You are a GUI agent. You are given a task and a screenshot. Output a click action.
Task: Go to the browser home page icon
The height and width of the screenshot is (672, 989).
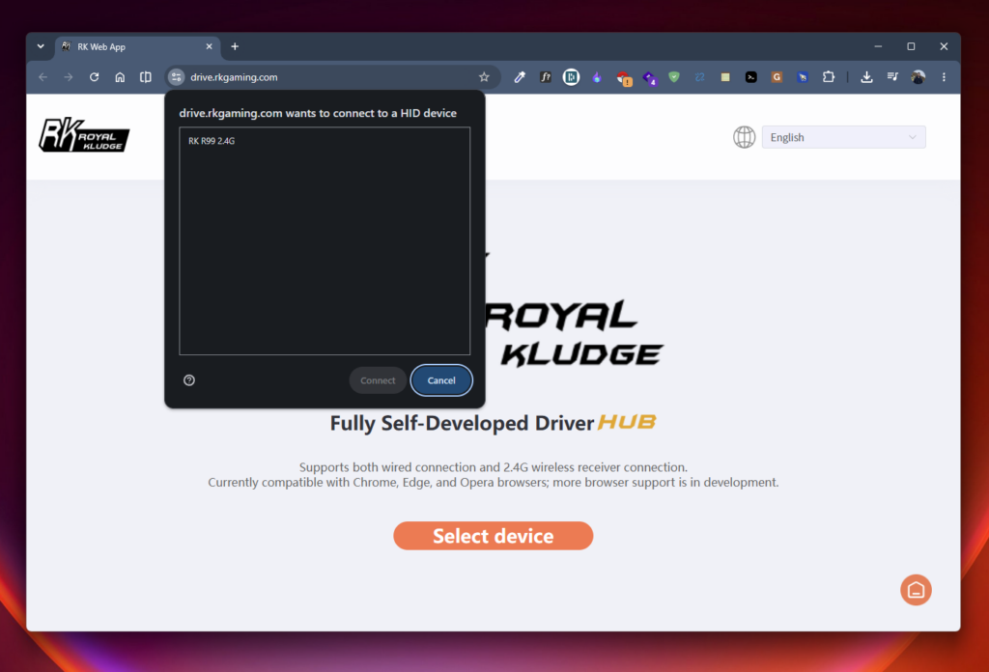[120, 77]
